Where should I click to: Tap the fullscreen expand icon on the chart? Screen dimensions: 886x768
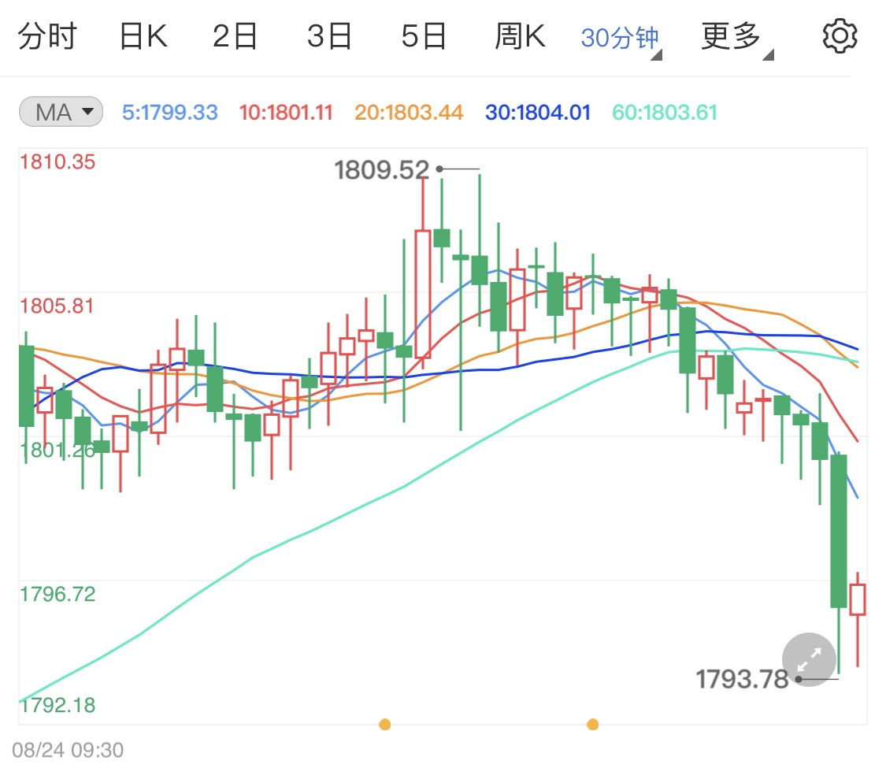pyautogui.click(x=808, y=660)
